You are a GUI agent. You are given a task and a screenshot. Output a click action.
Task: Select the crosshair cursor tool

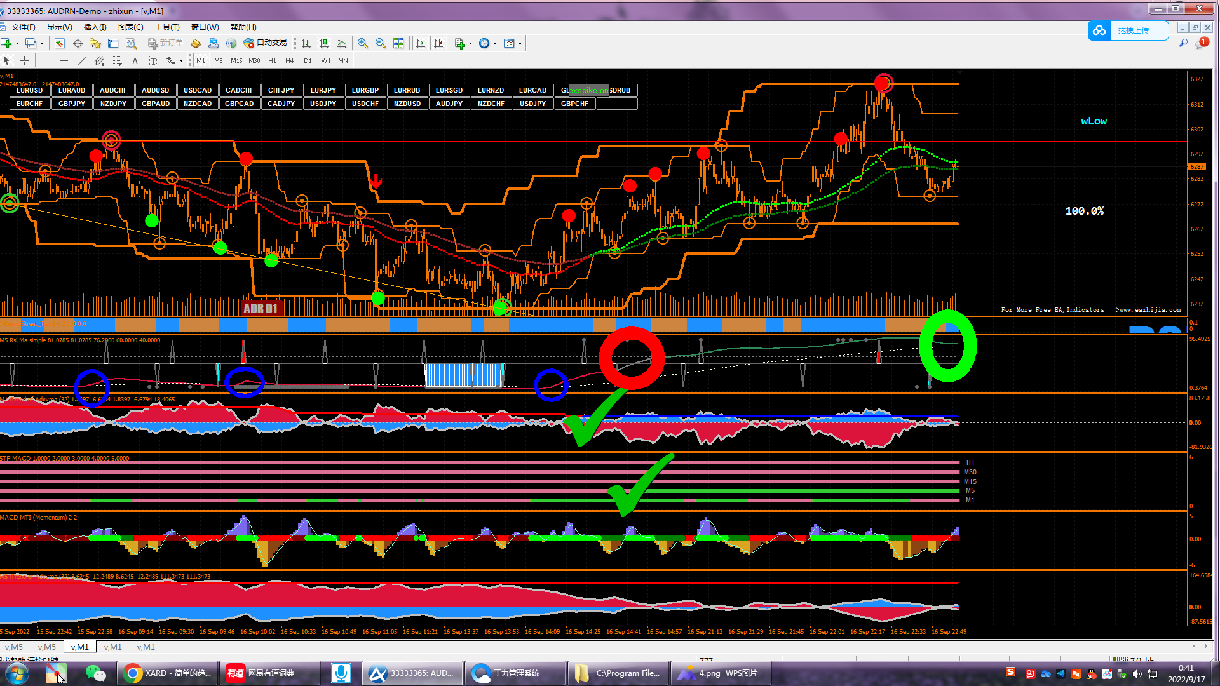click(25, 60)
